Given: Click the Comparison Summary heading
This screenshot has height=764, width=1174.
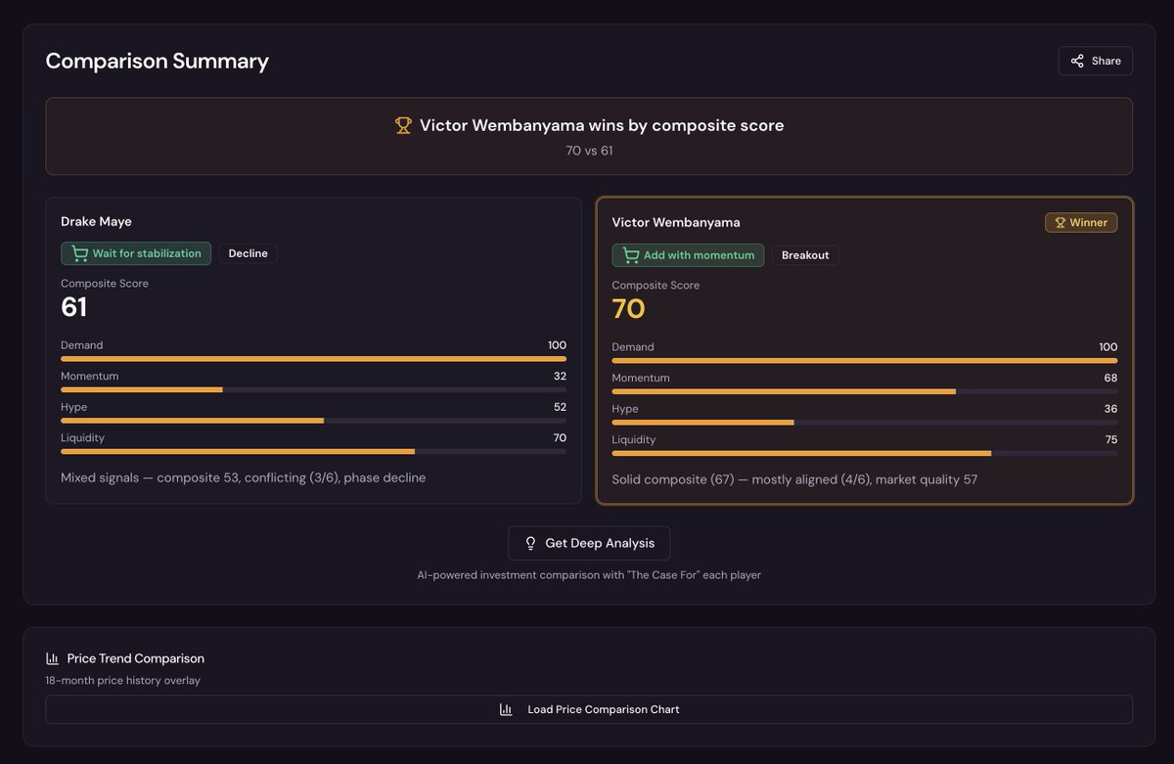Looking at the screenshot, I should point(158,61).
